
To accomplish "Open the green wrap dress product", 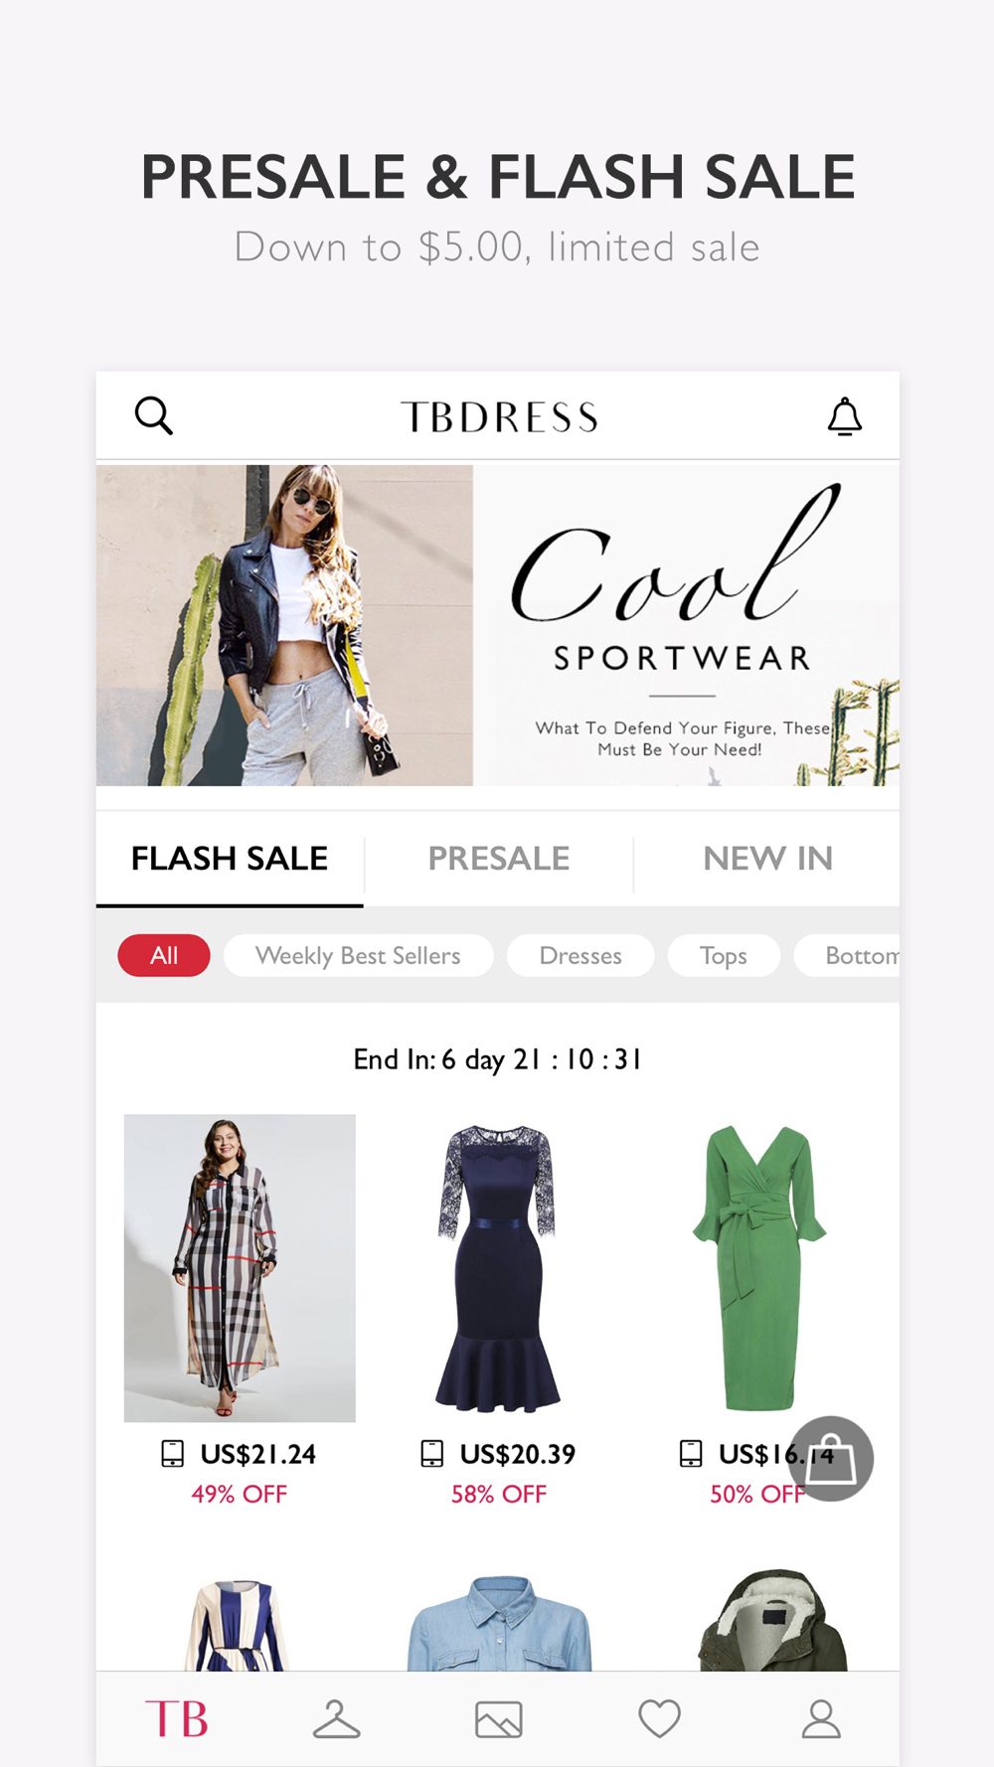I will (x=758, y=1268).
